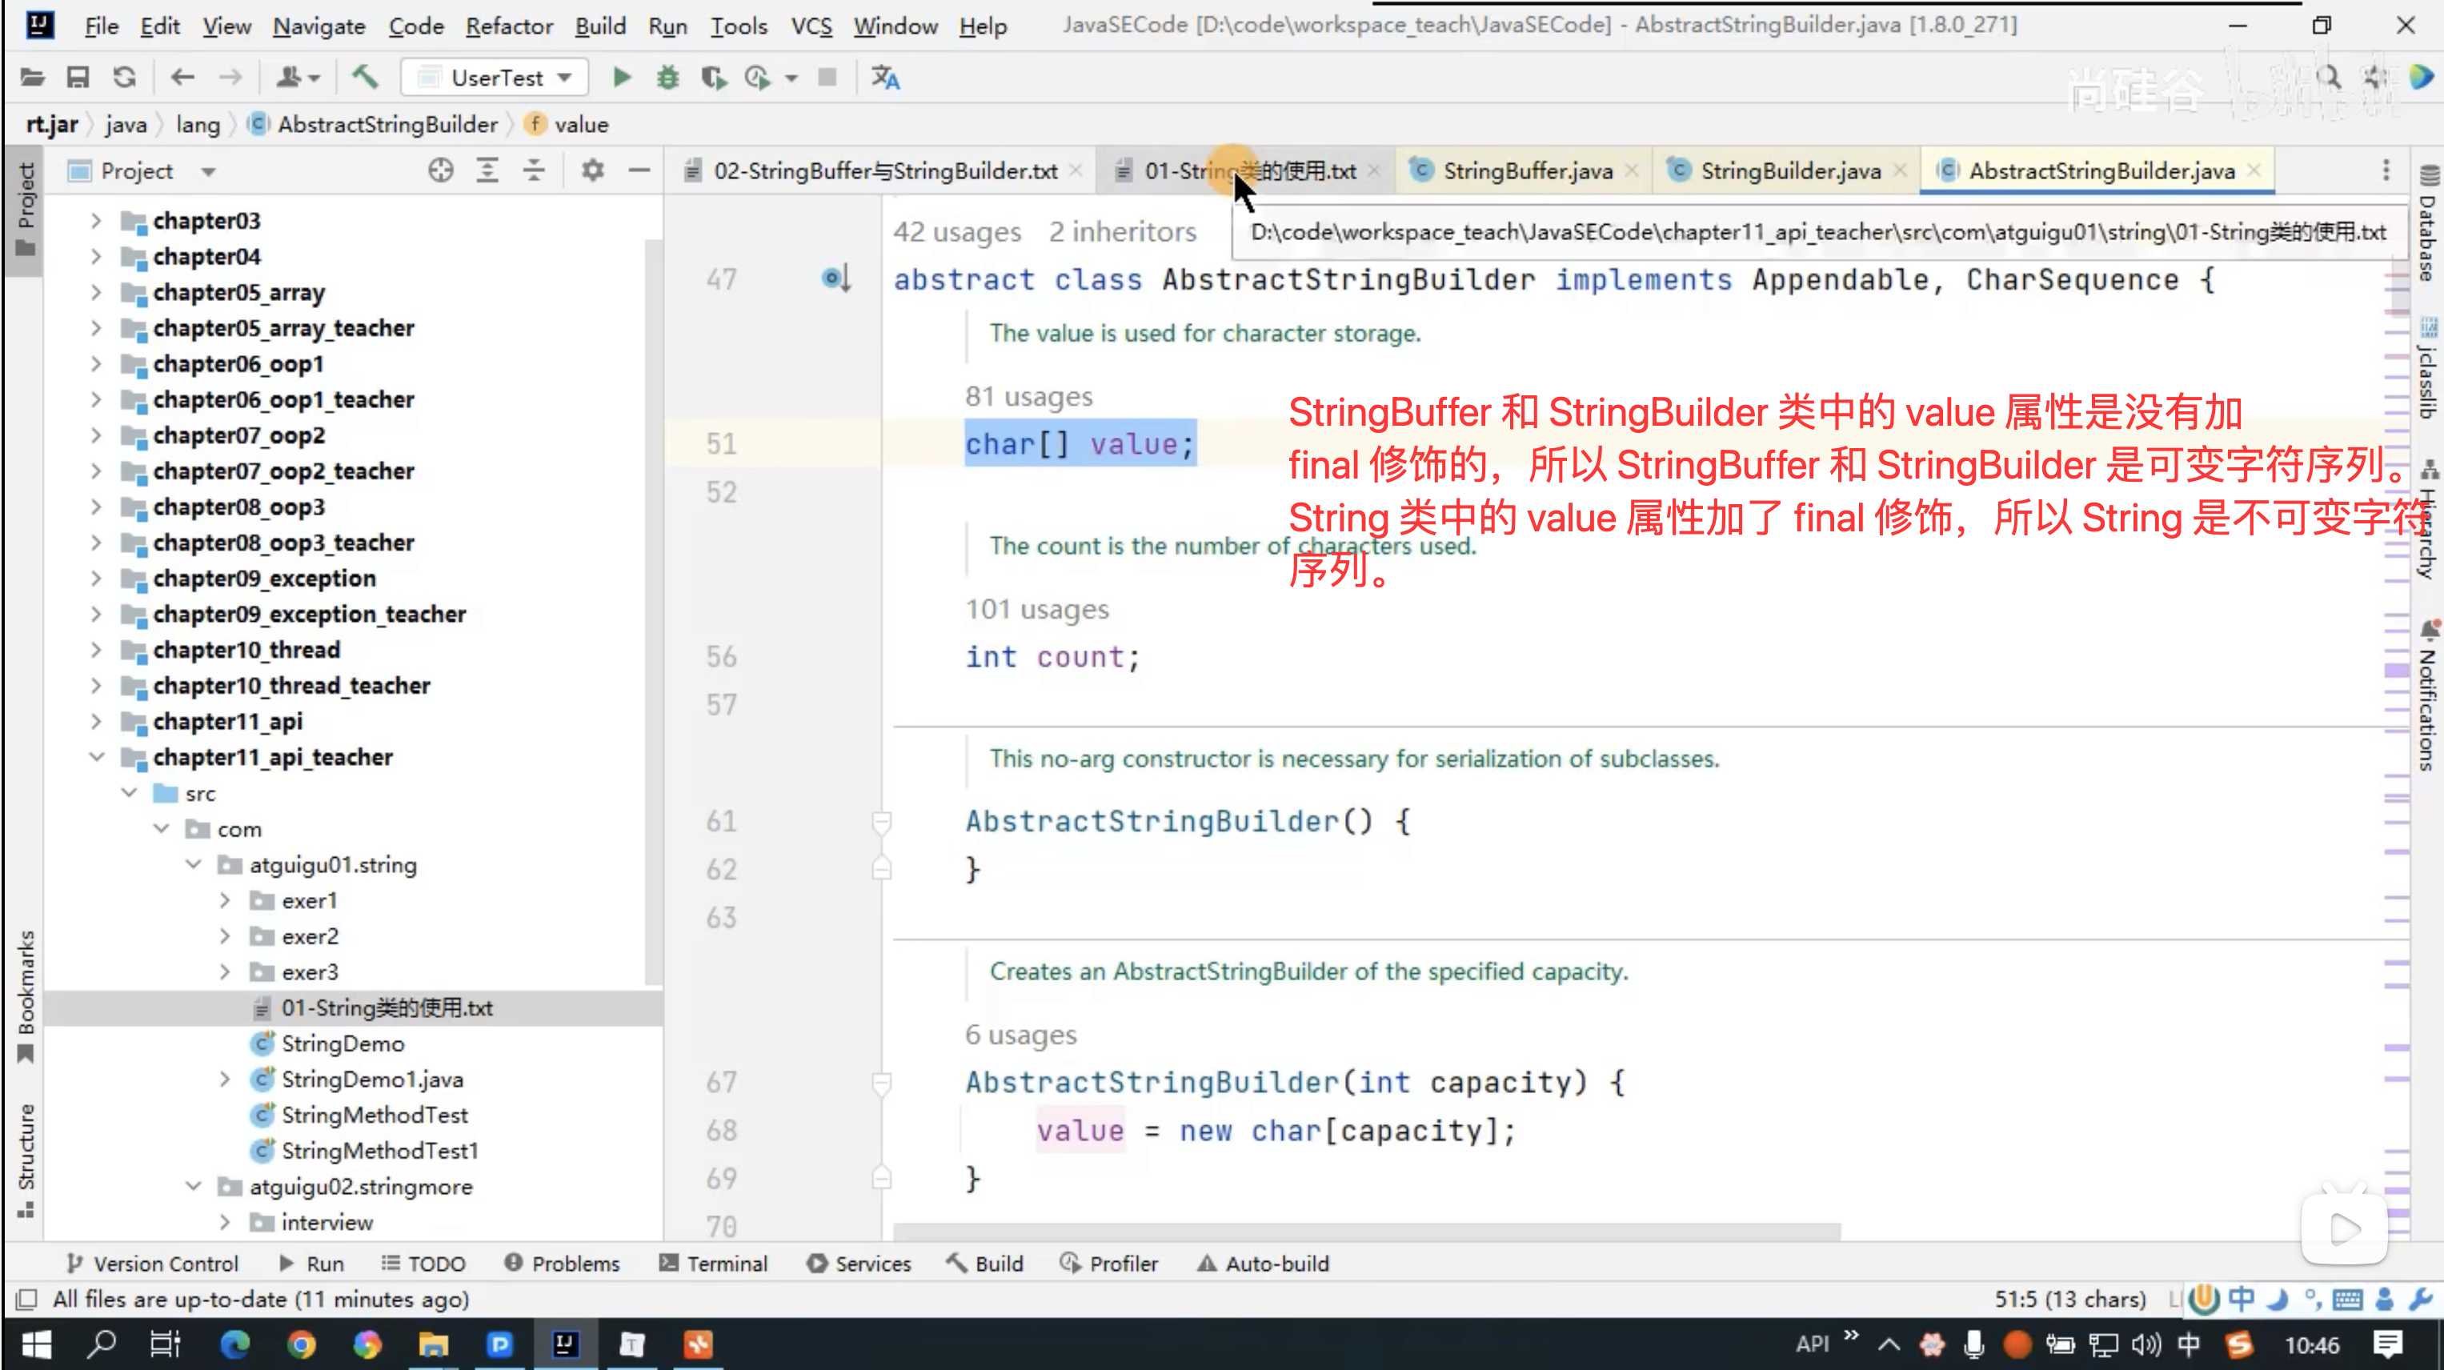Click the 2 inheritors link
The width and height of the screenshot is (2444, 1370).
(1121, 232)
